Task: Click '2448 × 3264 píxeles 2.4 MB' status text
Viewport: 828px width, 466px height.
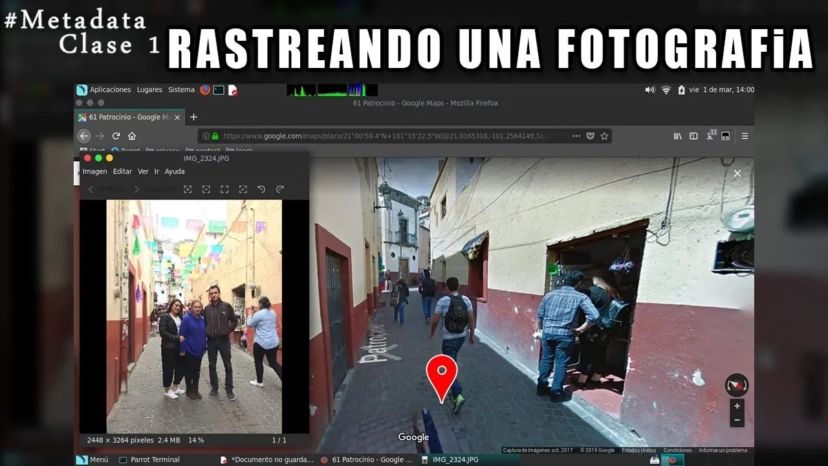Action: 133,440
